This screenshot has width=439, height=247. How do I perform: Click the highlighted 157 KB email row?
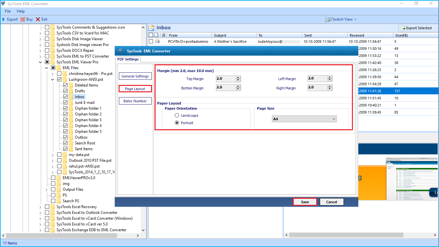398,91
